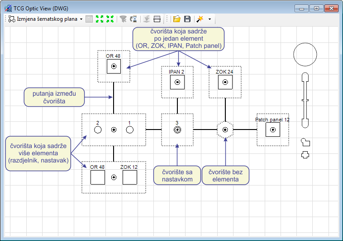Click the hexagon node without element
This screenshot has width=343, height=241.
click(x=225, y=130)
